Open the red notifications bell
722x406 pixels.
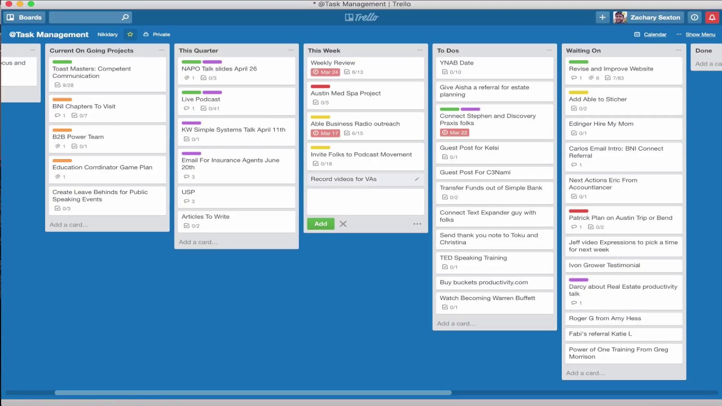[712, 17]
